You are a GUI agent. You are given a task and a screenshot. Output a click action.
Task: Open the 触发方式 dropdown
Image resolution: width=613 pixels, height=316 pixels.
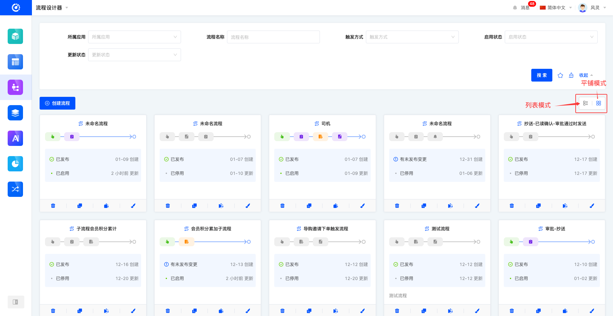(x=412, y=37)
